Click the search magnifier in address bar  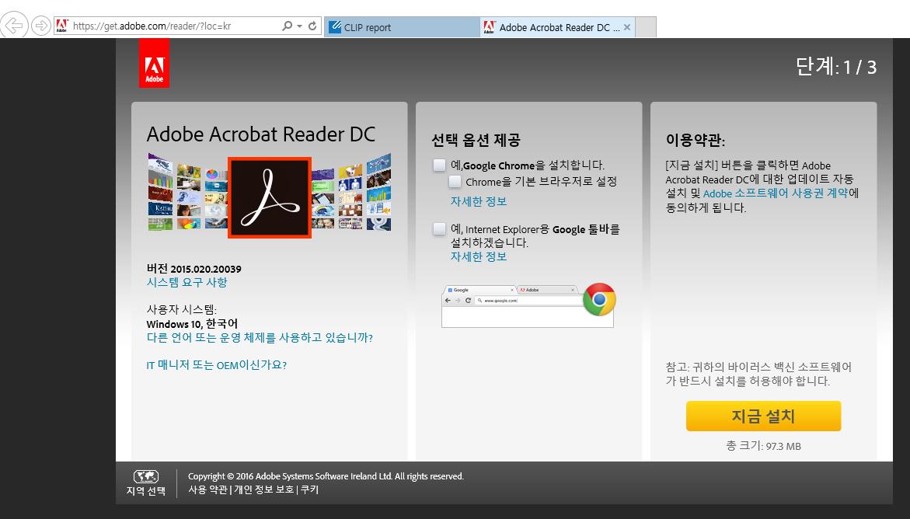(287, 26)
